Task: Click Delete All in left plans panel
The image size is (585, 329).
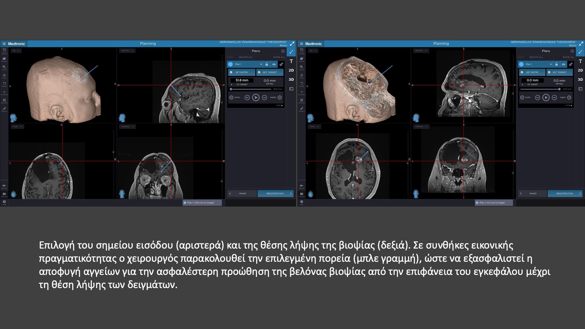Action: [x=246, y=57]
